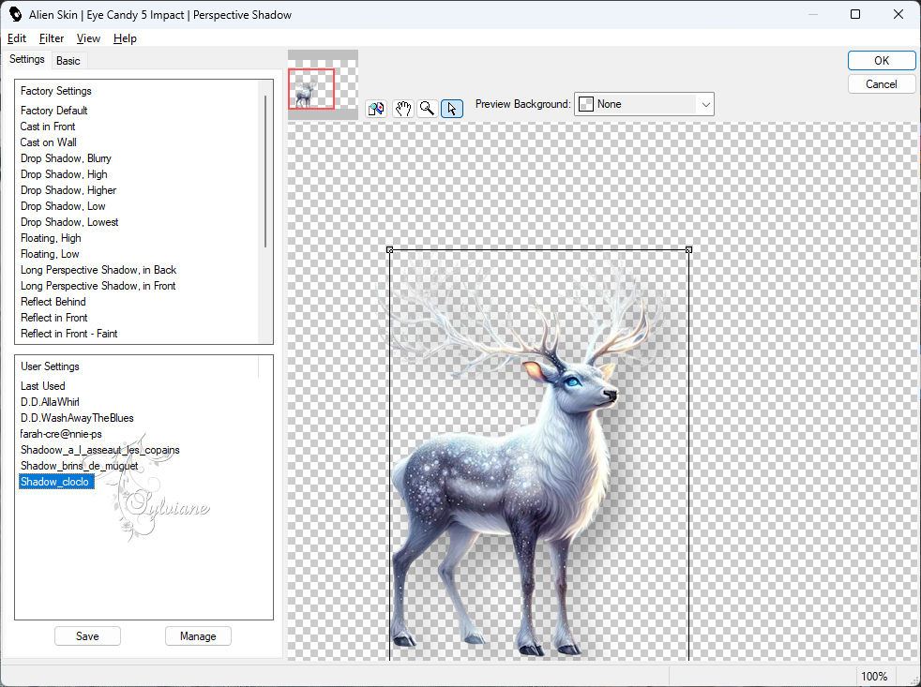Select the D.D.WashAwayTheBlues user setting
Image resolution: width=921 pixels, height=687 pixels.
point(77,417)
